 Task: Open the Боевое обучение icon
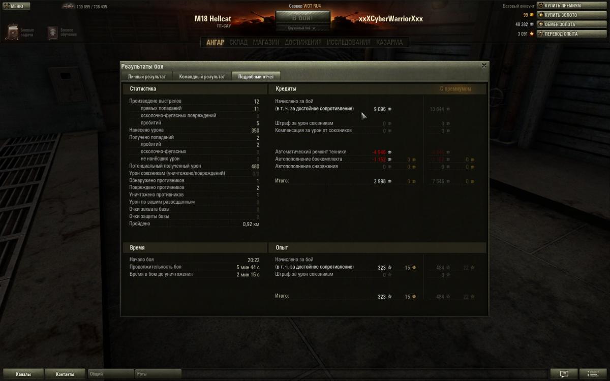click(x=53, y=33)
